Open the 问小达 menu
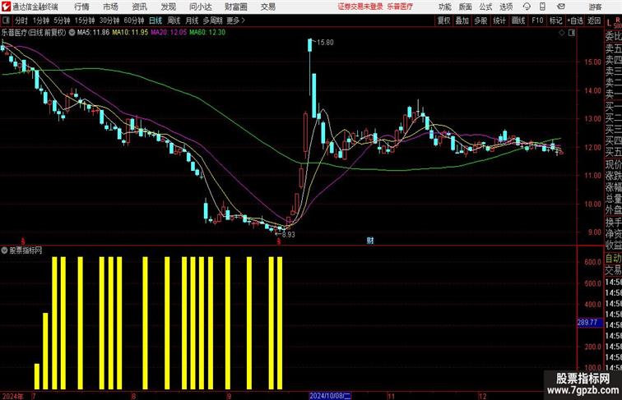622x400 pixels. pos(200,7)
